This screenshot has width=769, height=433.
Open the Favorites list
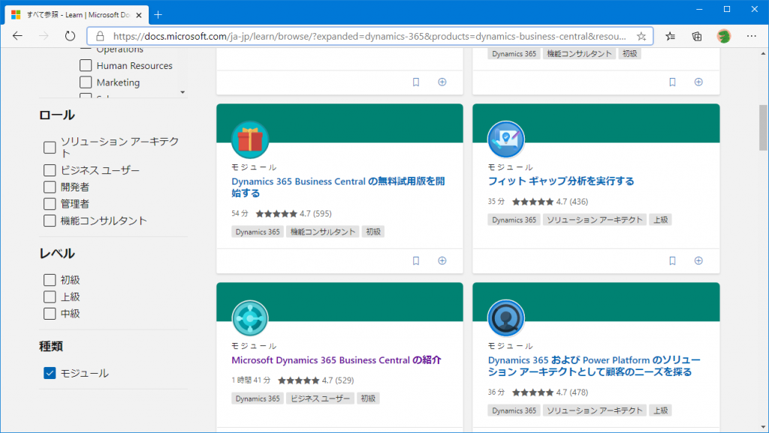(671, 36)
